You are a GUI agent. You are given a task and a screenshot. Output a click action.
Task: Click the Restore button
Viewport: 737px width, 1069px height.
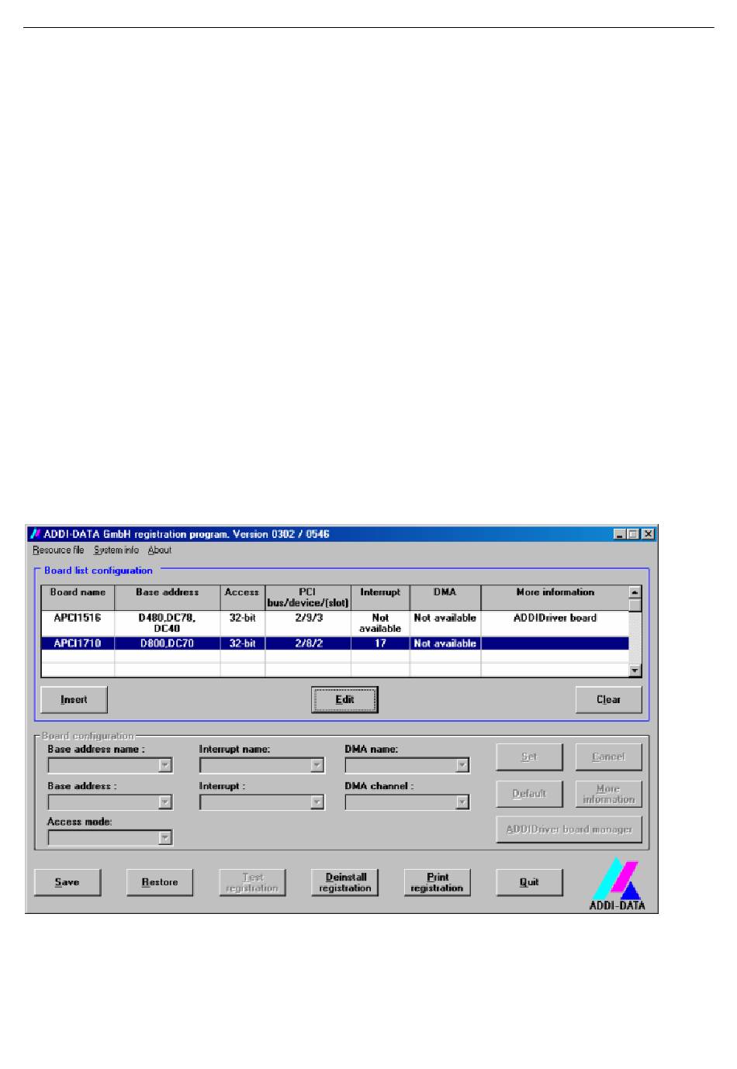pos(160,882)
